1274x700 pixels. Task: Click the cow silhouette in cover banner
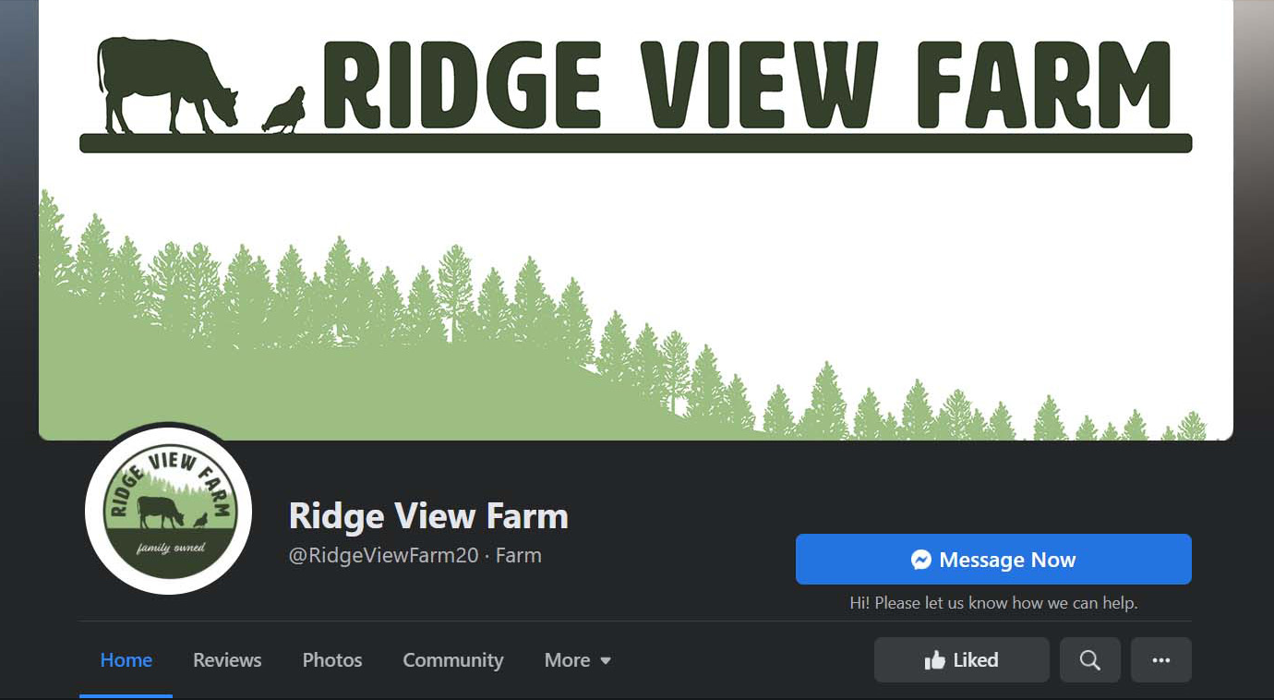(168, 85)
